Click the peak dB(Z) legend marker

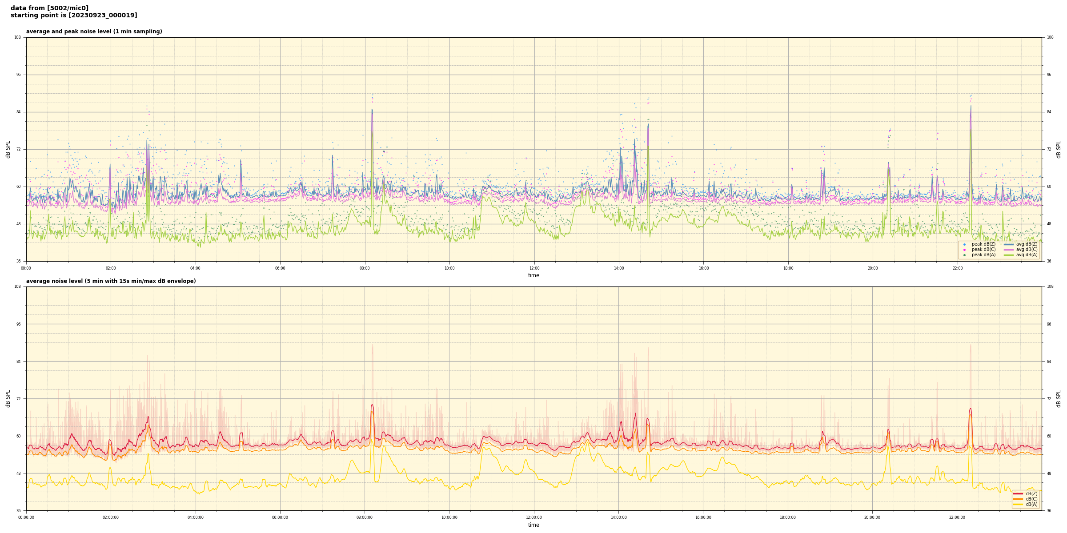(964, 244)
